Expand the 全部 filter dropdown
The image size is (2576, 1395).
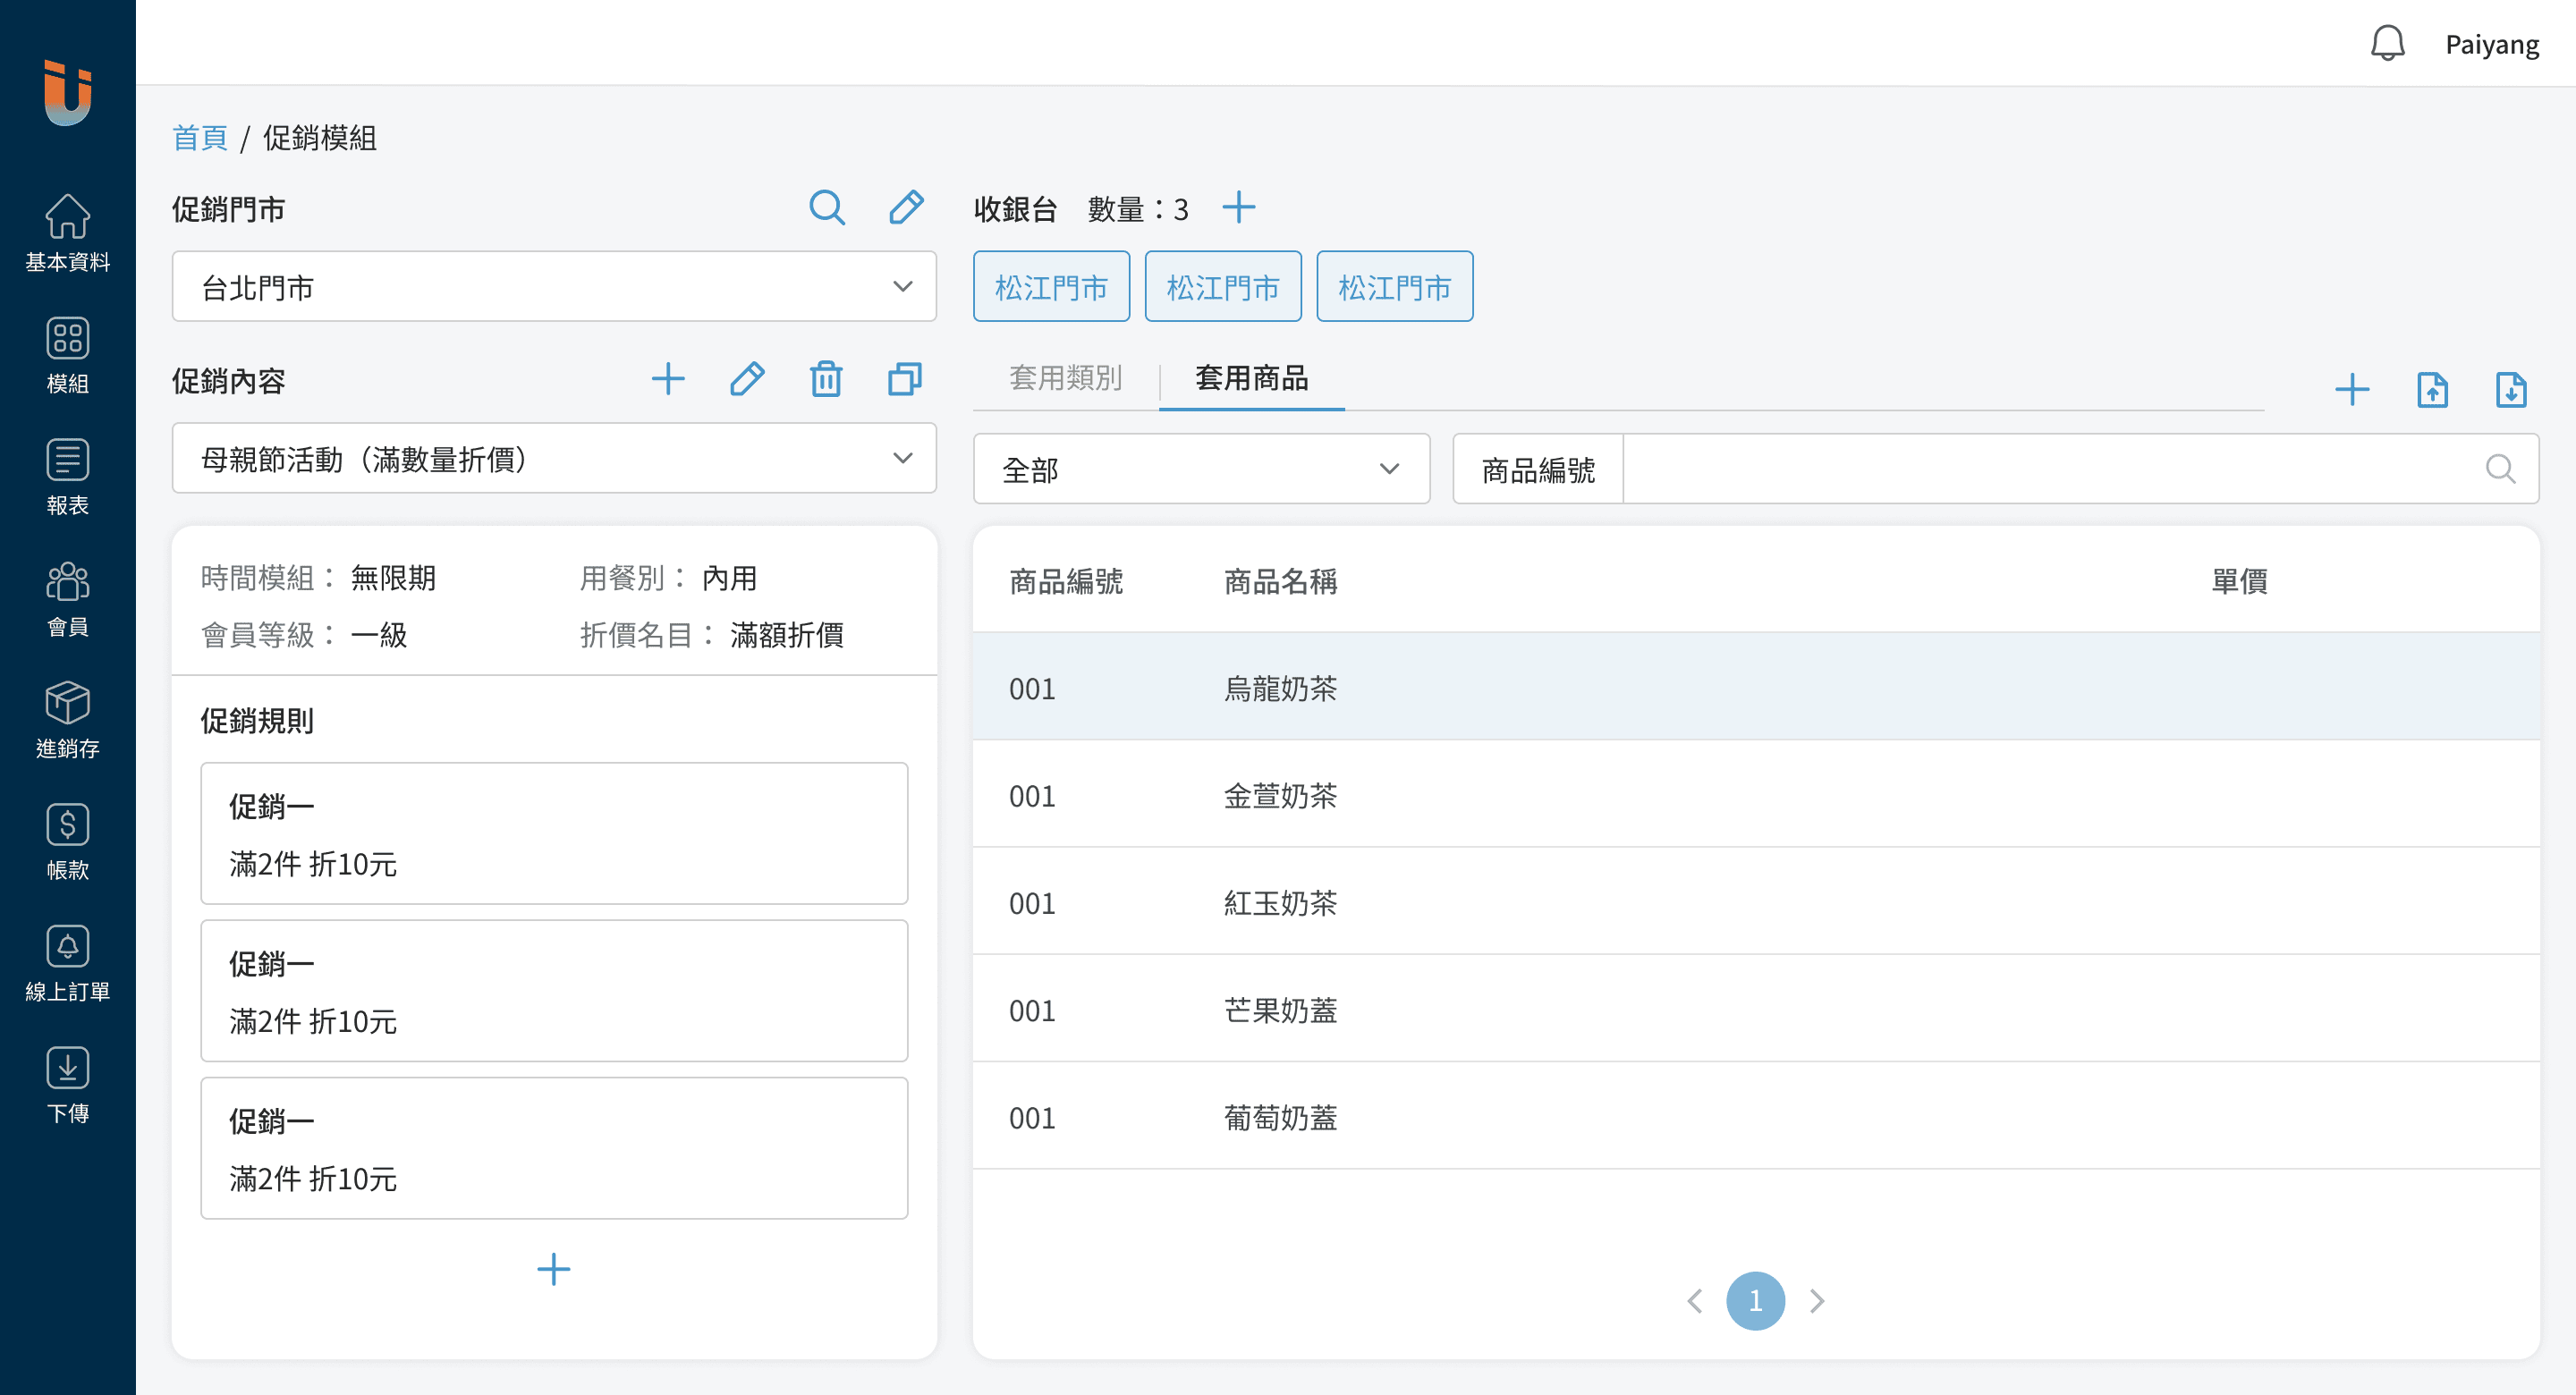pyautogui.click(x=1200, y=469)
